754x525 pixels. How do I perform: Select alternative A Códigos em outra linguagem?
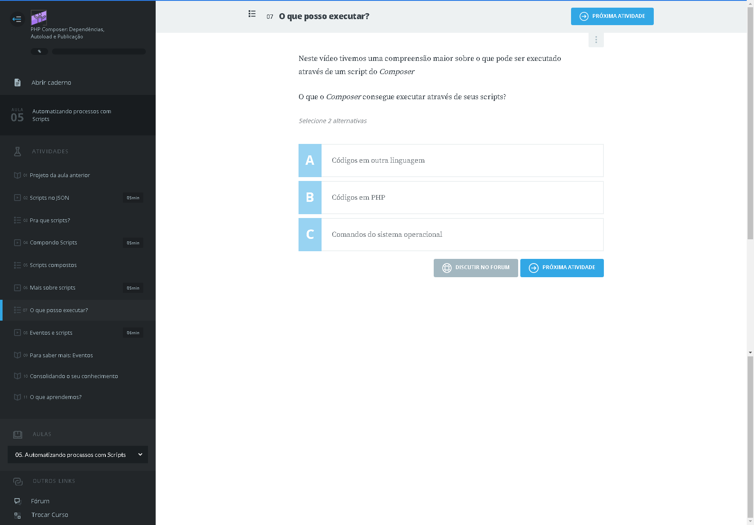(451, 161)
